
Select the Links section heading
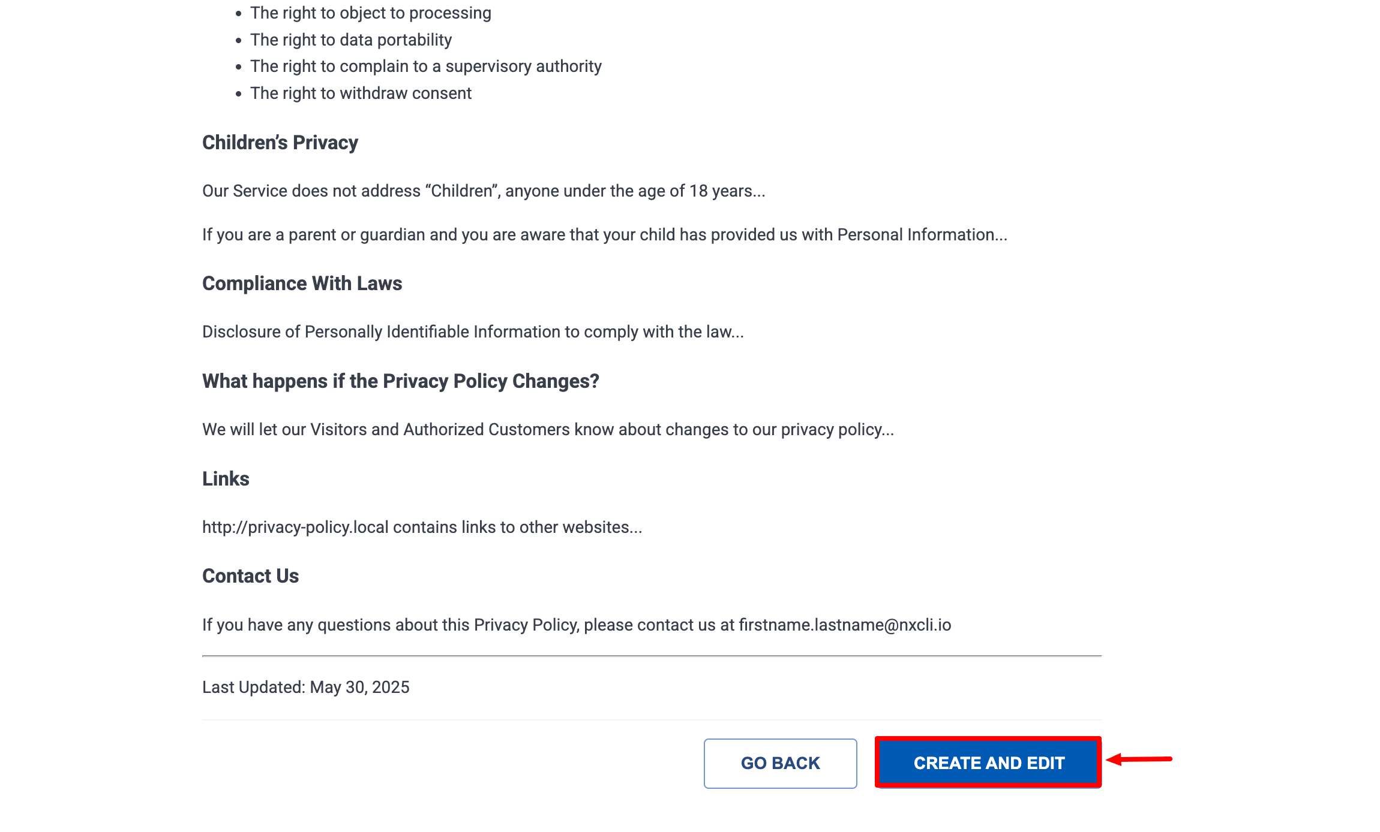[226, 479]
